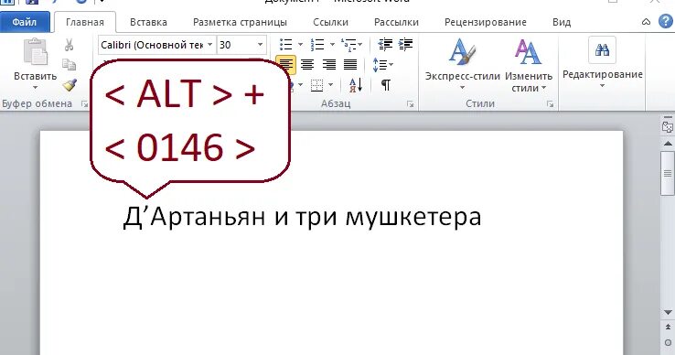Expand the bullet library dropdown arrow
675x355 pixels.
(300, 44)
